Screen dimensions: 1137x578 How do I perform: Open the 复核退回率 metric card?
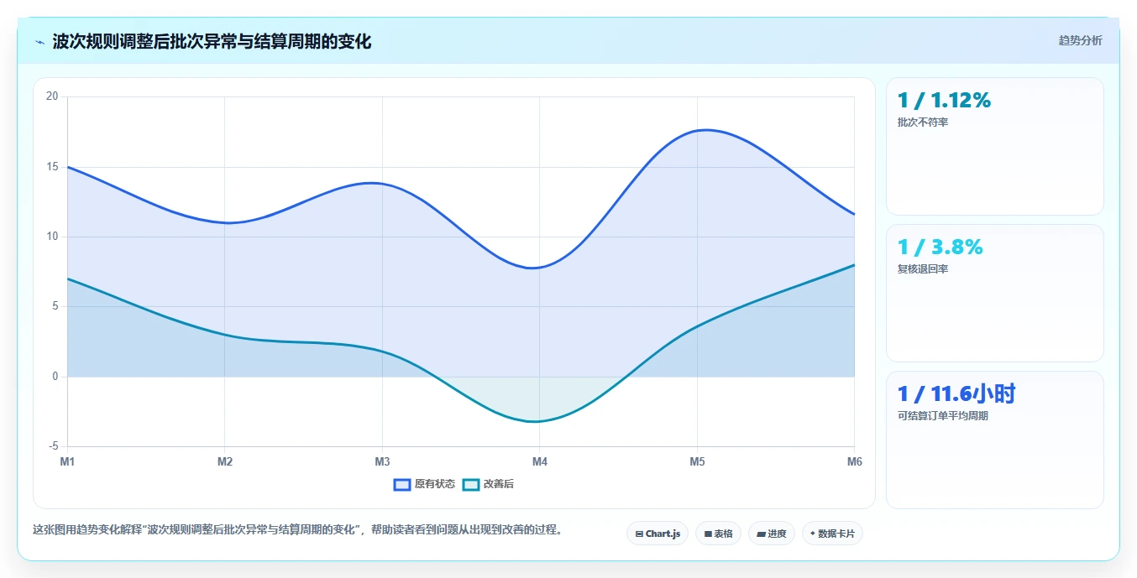[x=994, y=293]
